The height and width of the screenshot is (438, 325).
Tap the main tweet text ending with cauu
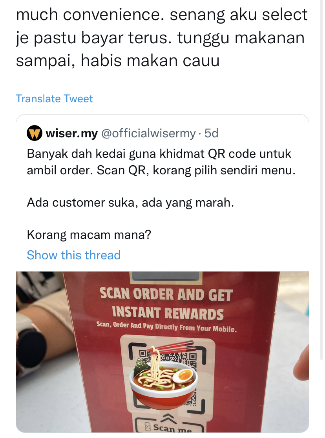[162, 37]
